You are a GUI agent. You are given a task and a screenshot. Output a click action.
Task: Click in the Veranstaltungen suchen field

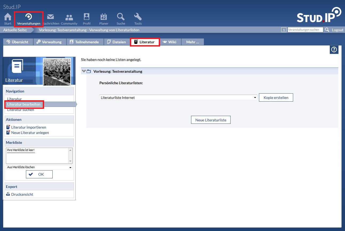click(305, 30)
